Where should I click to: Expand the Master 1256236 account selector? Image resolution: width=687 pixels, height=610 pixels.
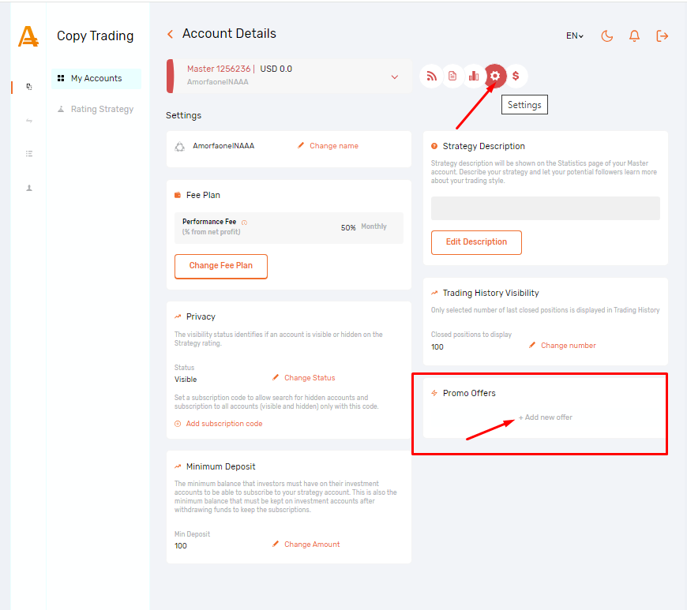[x=395, y=77]
